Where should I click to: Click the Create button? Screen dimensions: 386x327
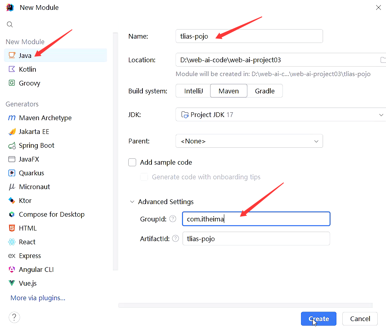click(319, 319)
